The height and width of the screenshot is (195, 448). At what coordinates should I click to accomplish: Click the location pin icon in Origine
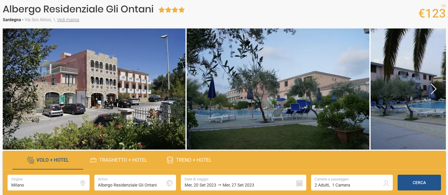tap(83, 183)
